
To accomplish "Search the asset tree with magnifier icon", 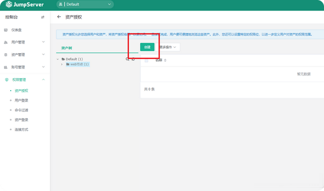I will coord(127,59).
